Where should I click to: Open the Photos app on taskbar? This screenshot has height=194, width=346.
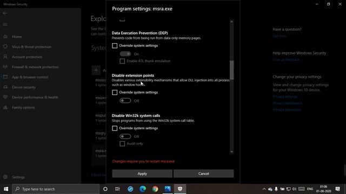click(x=168, y=189)
